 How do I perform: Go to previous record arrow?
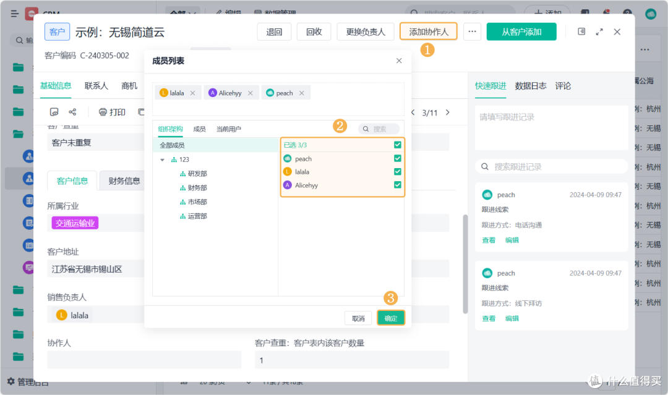coord(413,113)
